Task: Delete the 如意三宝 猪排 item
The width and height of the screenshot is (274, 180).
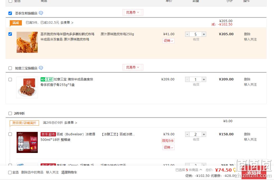Action: 247,79
